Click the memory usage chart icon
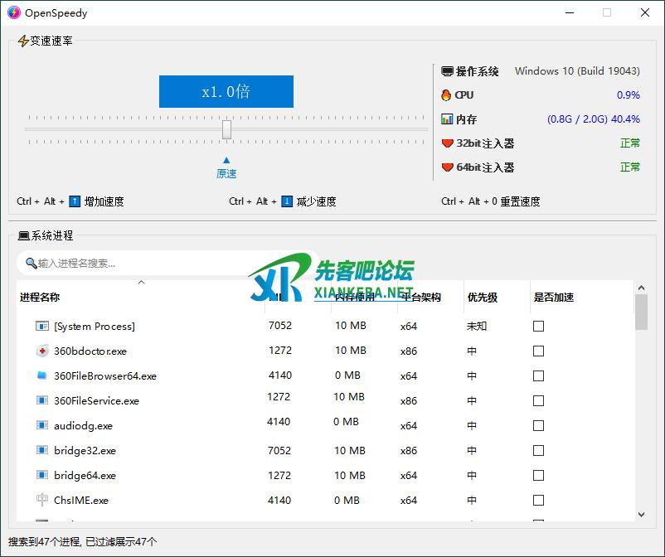This screenshot has width=665, height=557. (447, 119)
